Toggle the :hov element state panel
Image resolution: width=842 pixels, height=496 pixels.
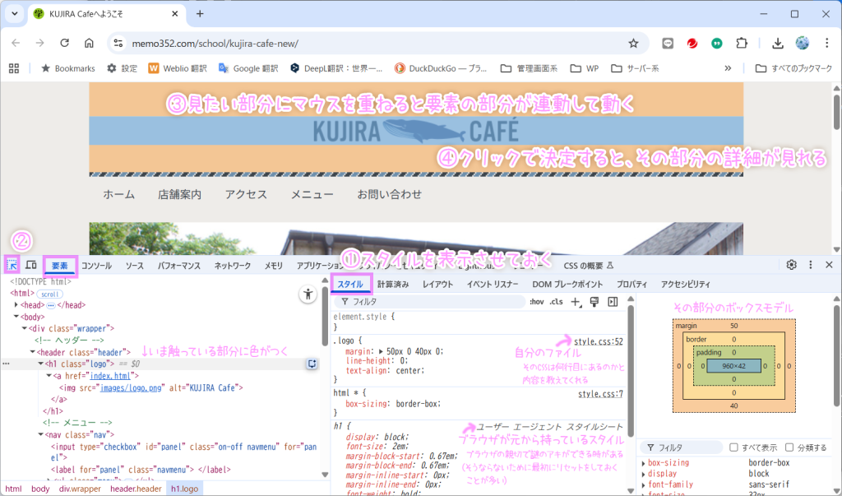tap(536, 302)
